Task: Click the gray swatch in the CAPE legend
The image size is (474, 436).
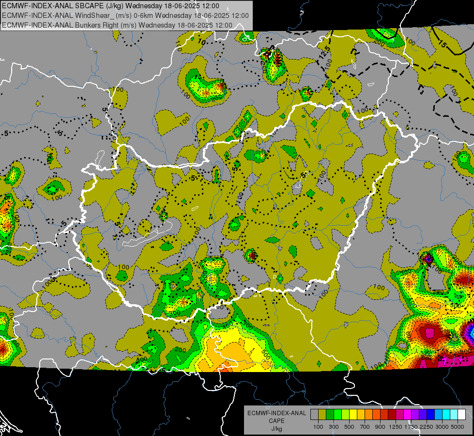Action: [314, 414]
